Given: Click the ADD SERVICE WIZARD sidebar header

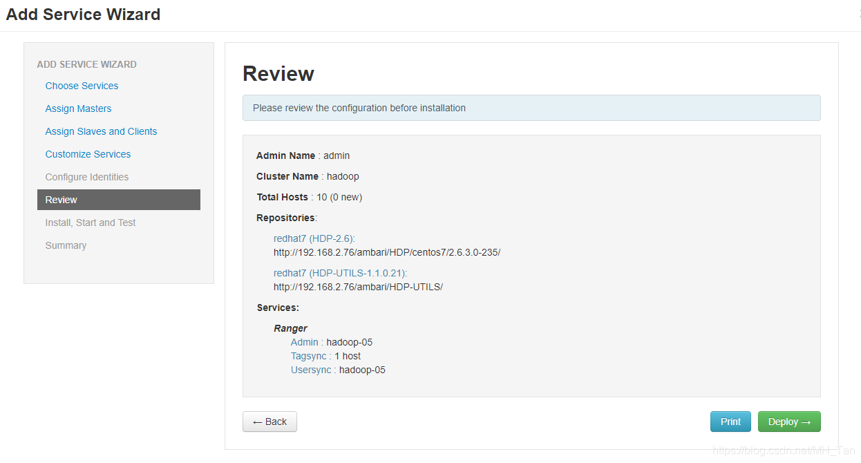Looking at the screenshot, I should (86, 64).
